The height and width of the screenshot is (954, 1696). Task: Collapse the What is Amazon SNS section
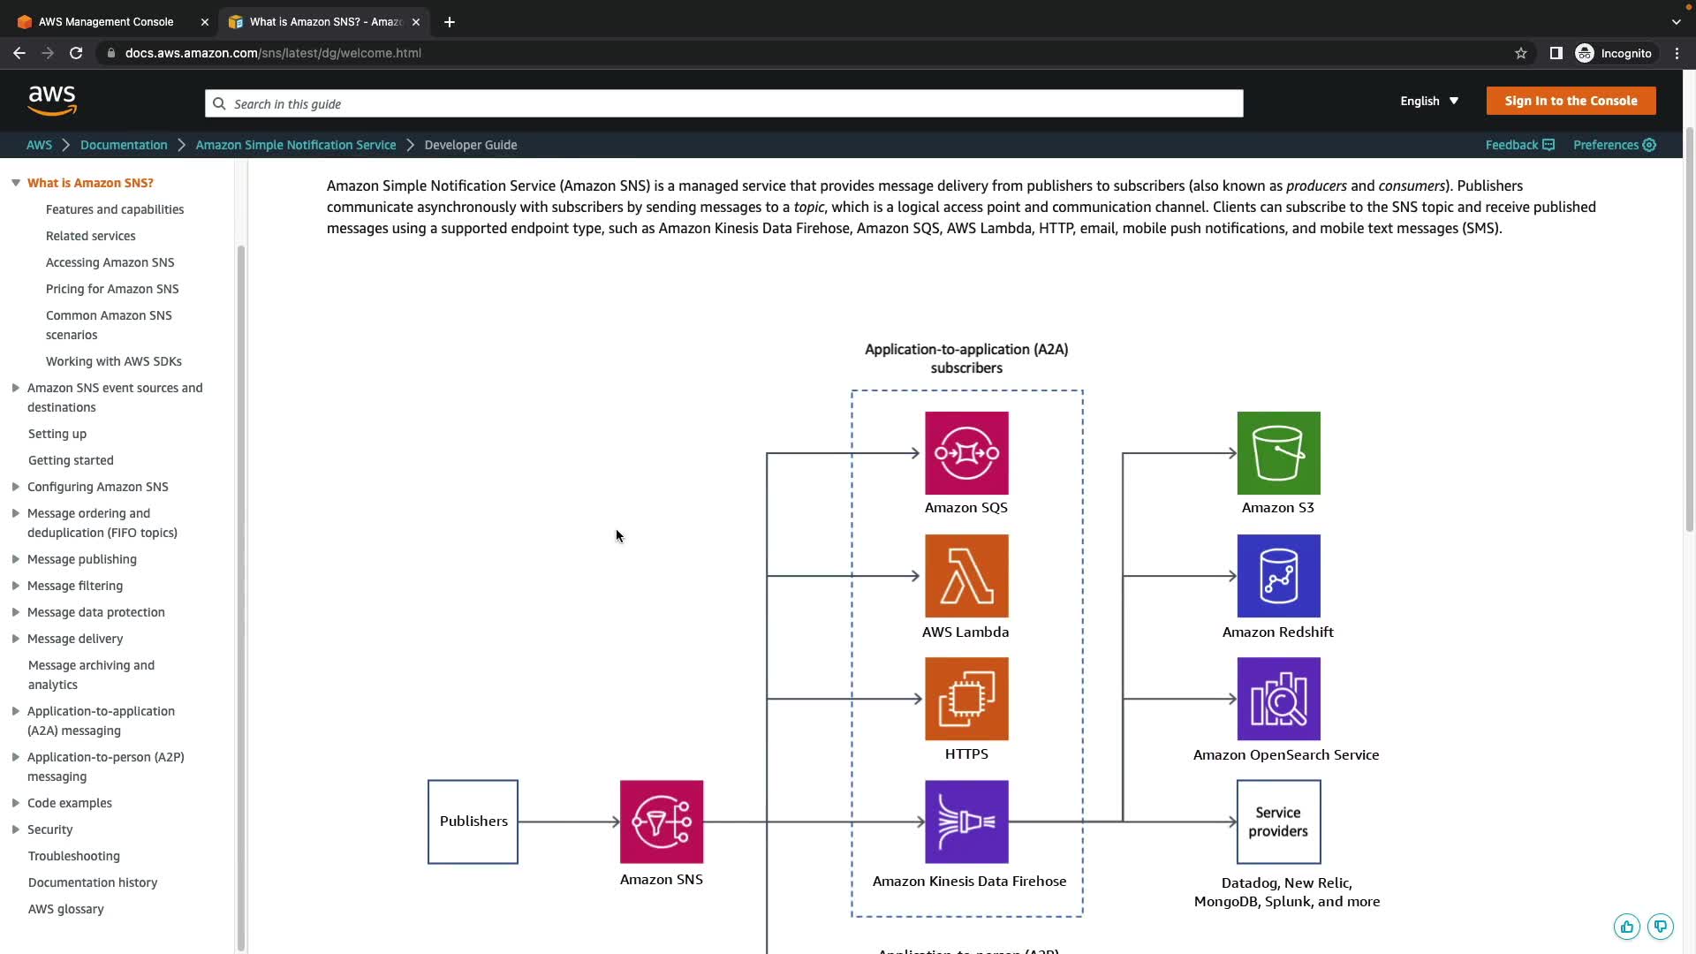[x=16, y=183]
